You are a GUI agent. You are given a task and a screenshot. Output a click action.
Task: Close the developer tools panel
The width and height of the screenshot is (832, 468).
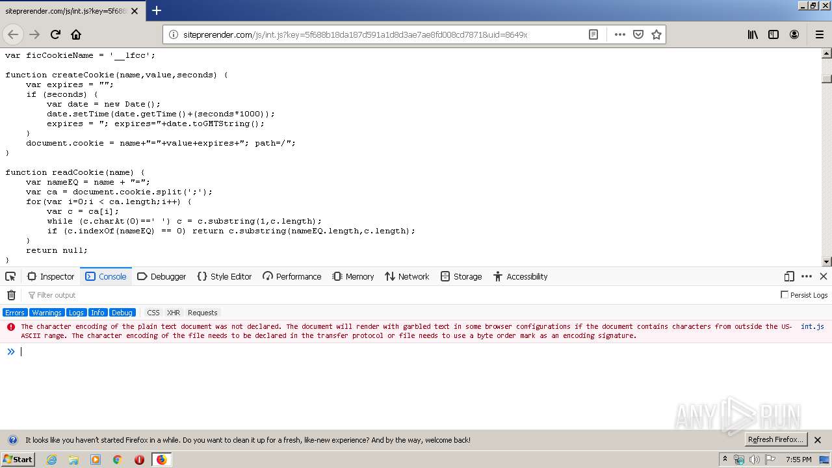click(x=824, y=276)
